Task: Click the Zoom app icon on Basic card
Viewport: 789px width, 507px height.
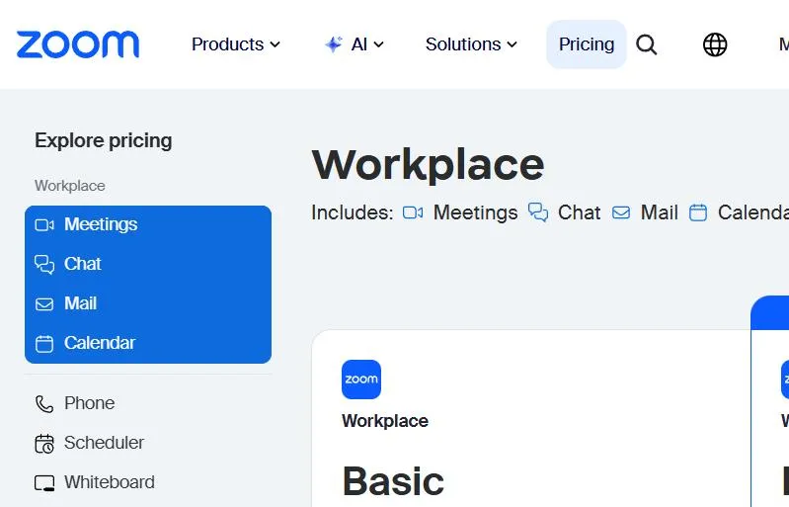Action: click(x=361, y=380)
